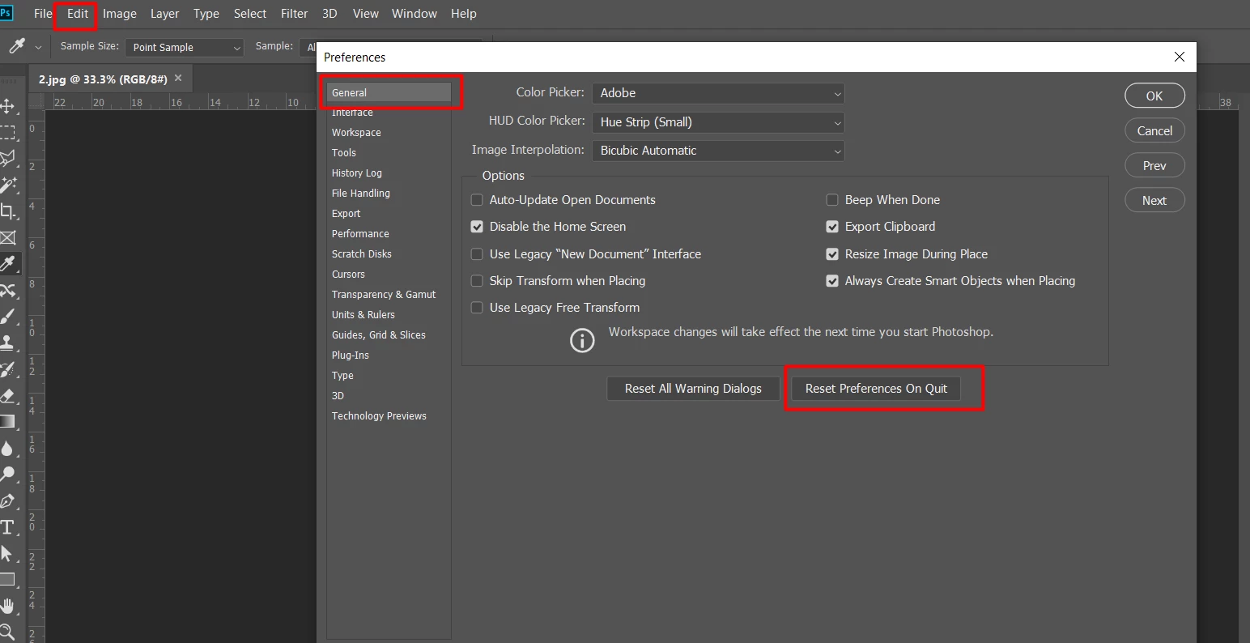Open the Edit menu
1250x643 pixels.
(x=78, y=14)
